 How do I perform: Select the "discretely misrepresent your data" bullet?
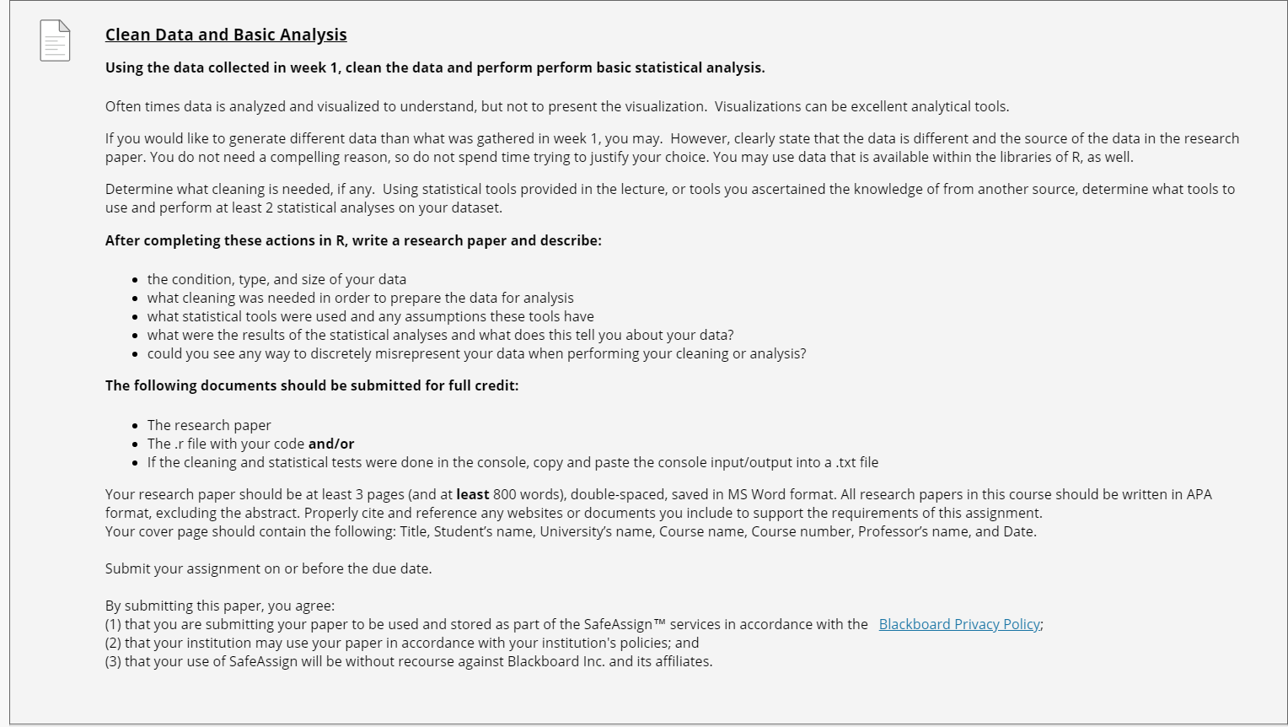pos(476,353)
